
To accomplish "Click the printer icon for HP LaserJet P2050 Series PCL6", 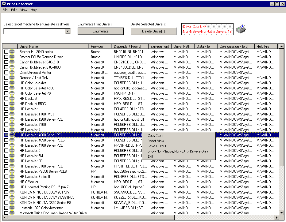I will [12, 171].
